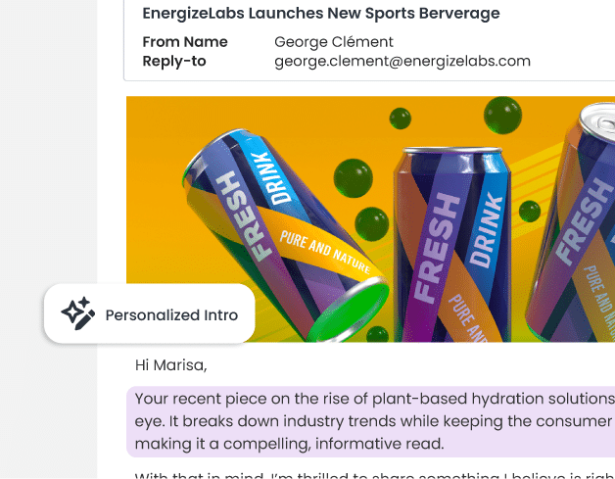Click the small green bubble above middle can
Viewport: 615px width, 479px height.
[x=400, y=119]
